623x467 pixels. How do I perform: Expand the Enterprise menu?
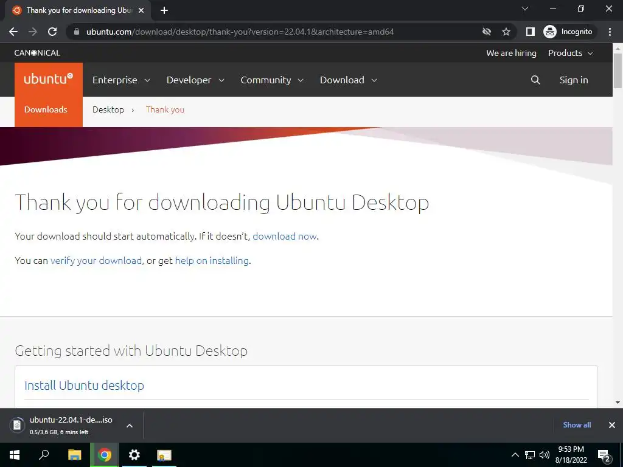[x=121, y=80]
